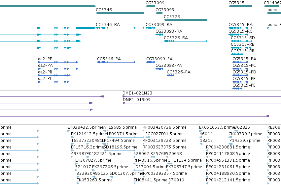Screen dimensions: 281x185
Task: Select EST RP004551331.5prime
Action: [x=207, y=164]
